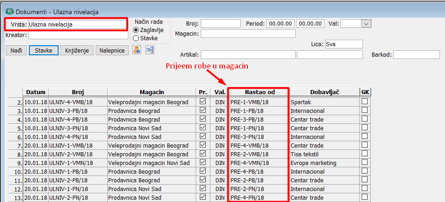Sort by the Datum column header

[36, 92]
